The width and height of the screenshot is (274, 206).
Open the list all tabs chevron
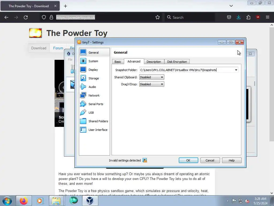pyautogui.click(x=231, y=6)
